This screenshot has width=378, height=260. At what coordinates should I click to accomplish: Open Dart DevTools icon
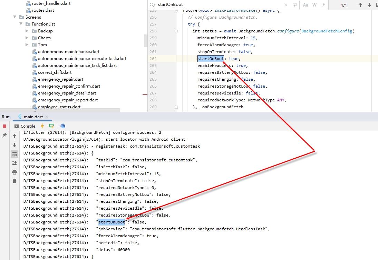(63, 126)
